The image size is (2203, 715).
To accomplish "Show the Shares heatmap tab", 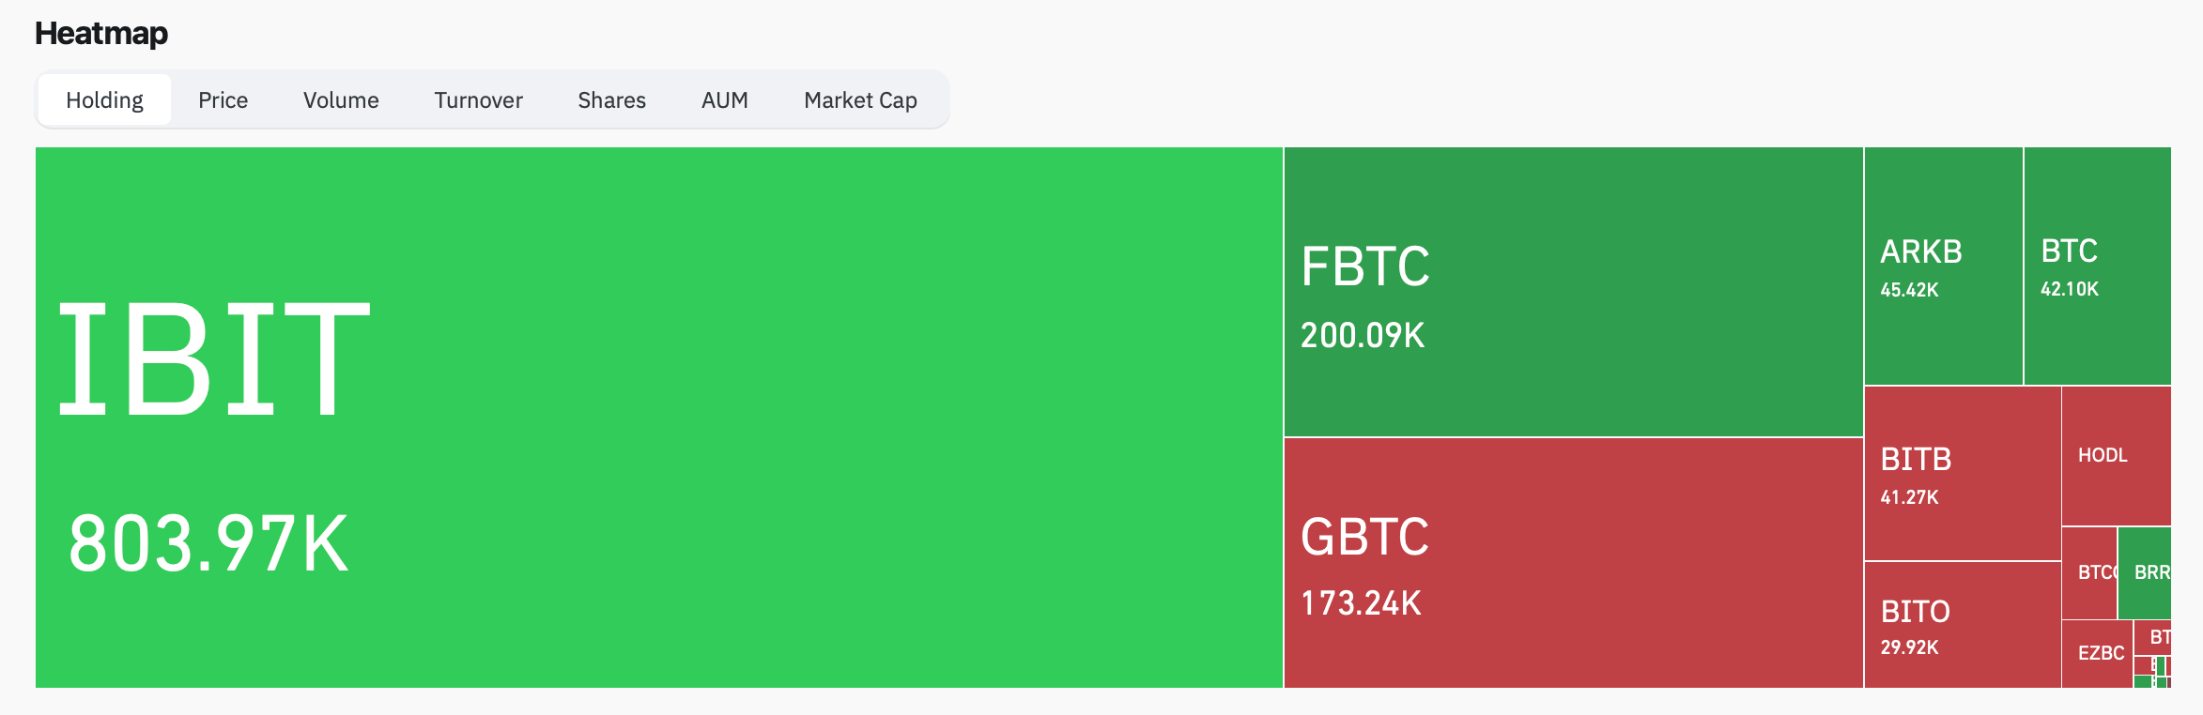I will tap(611, 100).
